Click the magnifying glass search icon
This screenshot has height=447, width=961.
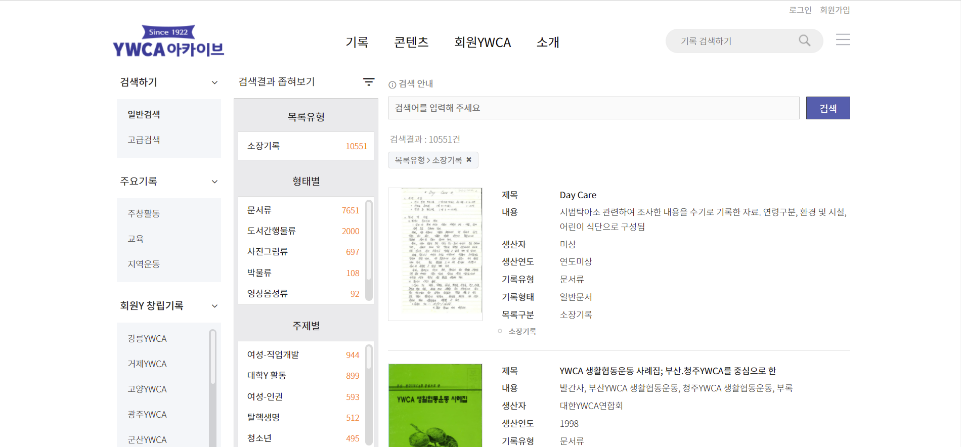(x=804, y=40)
